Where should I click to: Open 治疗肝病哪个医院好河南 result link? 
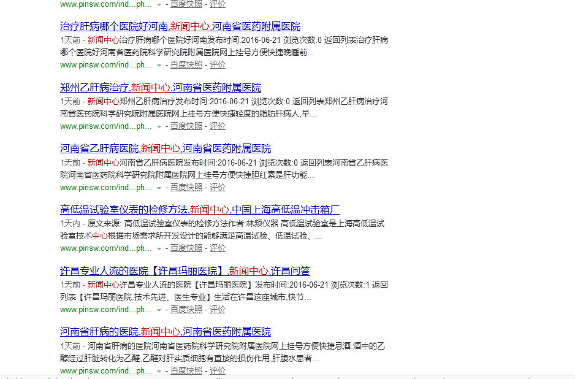click(180, 26)
